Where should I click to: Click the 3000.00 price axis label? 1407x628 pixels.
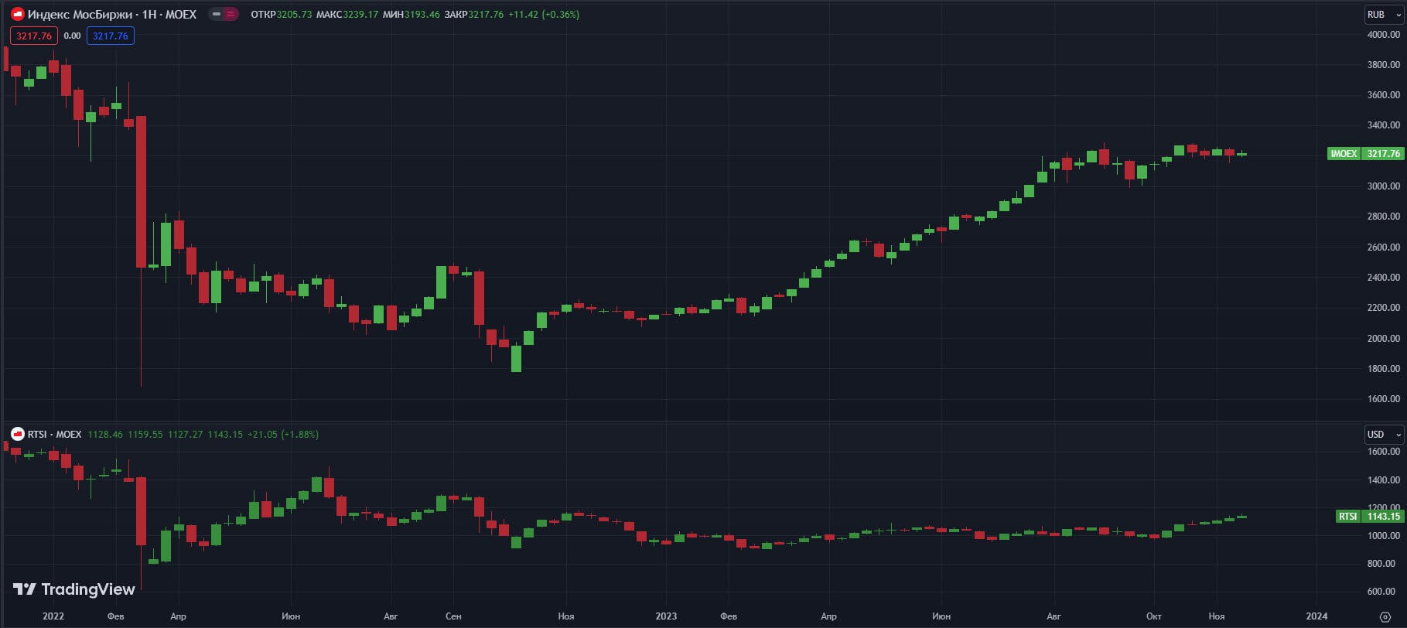point(1383,186)
